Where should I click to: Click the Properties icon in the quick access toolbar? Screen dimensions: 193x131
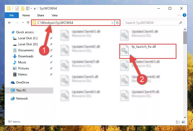(17, 8)
